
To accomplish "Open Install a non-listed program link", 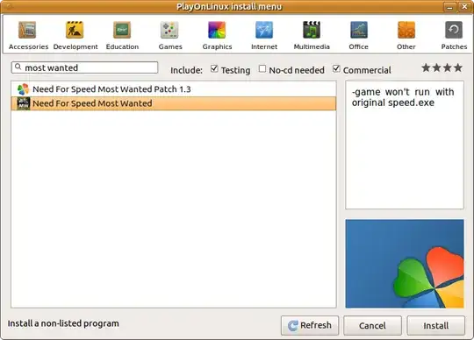I will [x=63, y=323].
